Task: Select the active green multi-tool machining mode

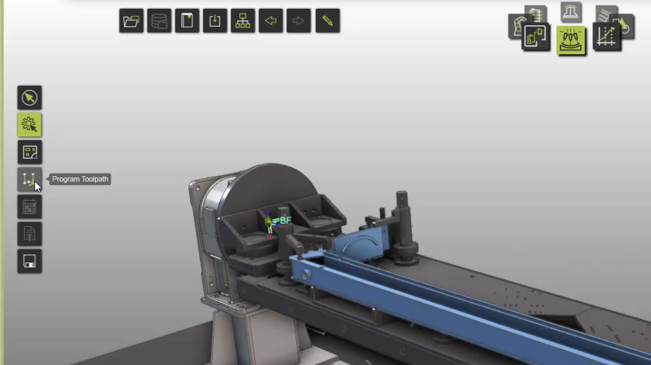Action: click(571, 40)
